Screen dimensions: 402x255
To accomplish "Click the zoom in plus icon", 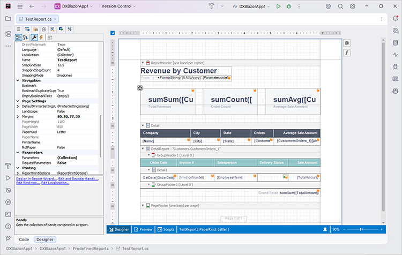I will pos(382,229).
